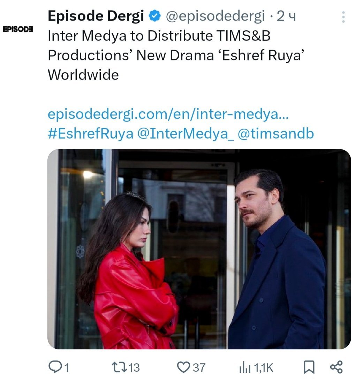363x379 pixels.
Task: Bookmark this tweet
Action: click(309, 367)
